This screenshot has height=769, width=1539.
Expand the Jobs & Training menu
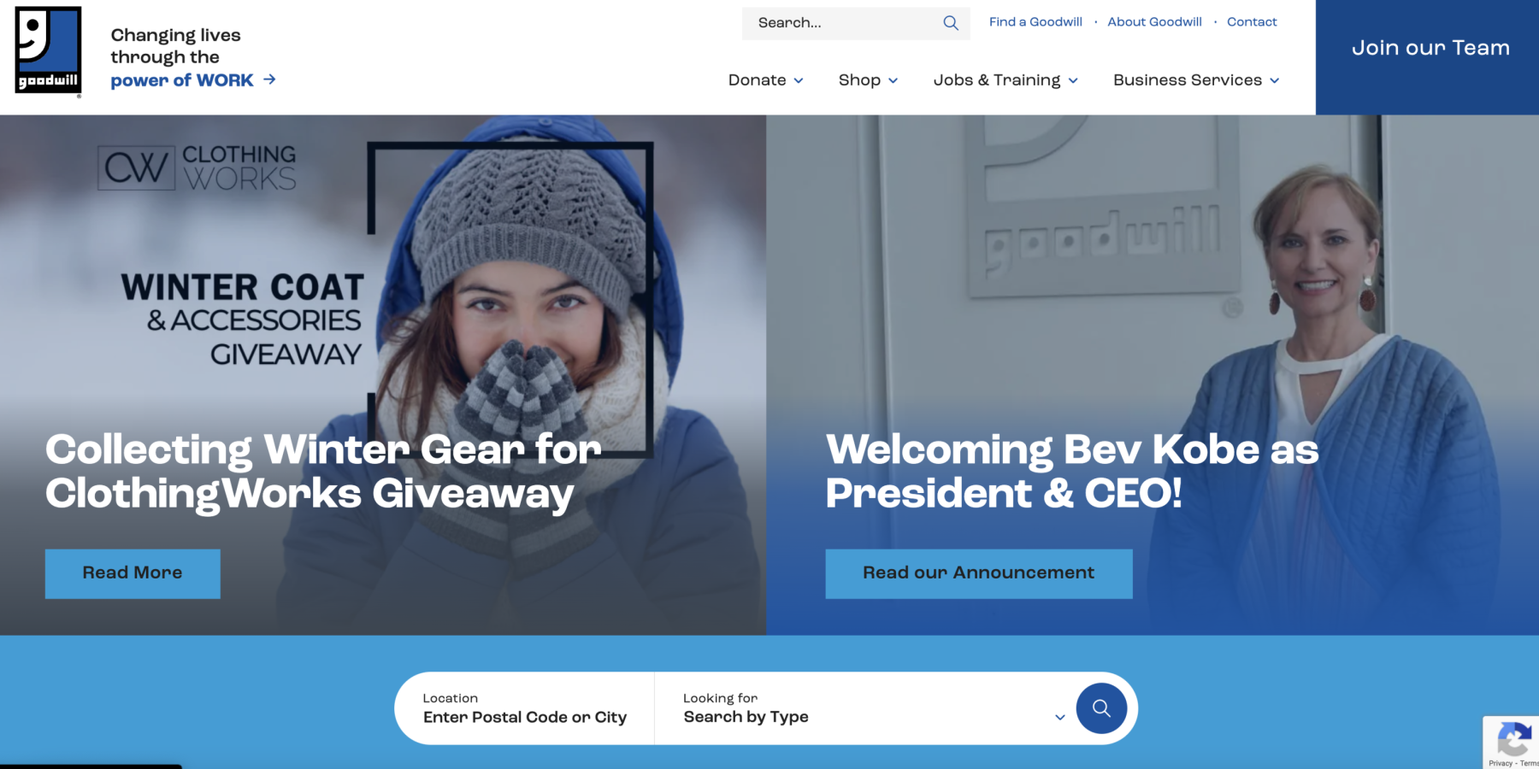[1005, 80]
